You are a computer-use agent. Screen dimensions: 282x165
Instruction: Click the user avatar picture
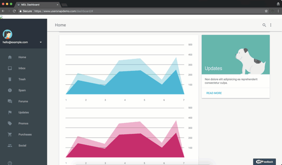pyautogui.click(x=7, y=34)
